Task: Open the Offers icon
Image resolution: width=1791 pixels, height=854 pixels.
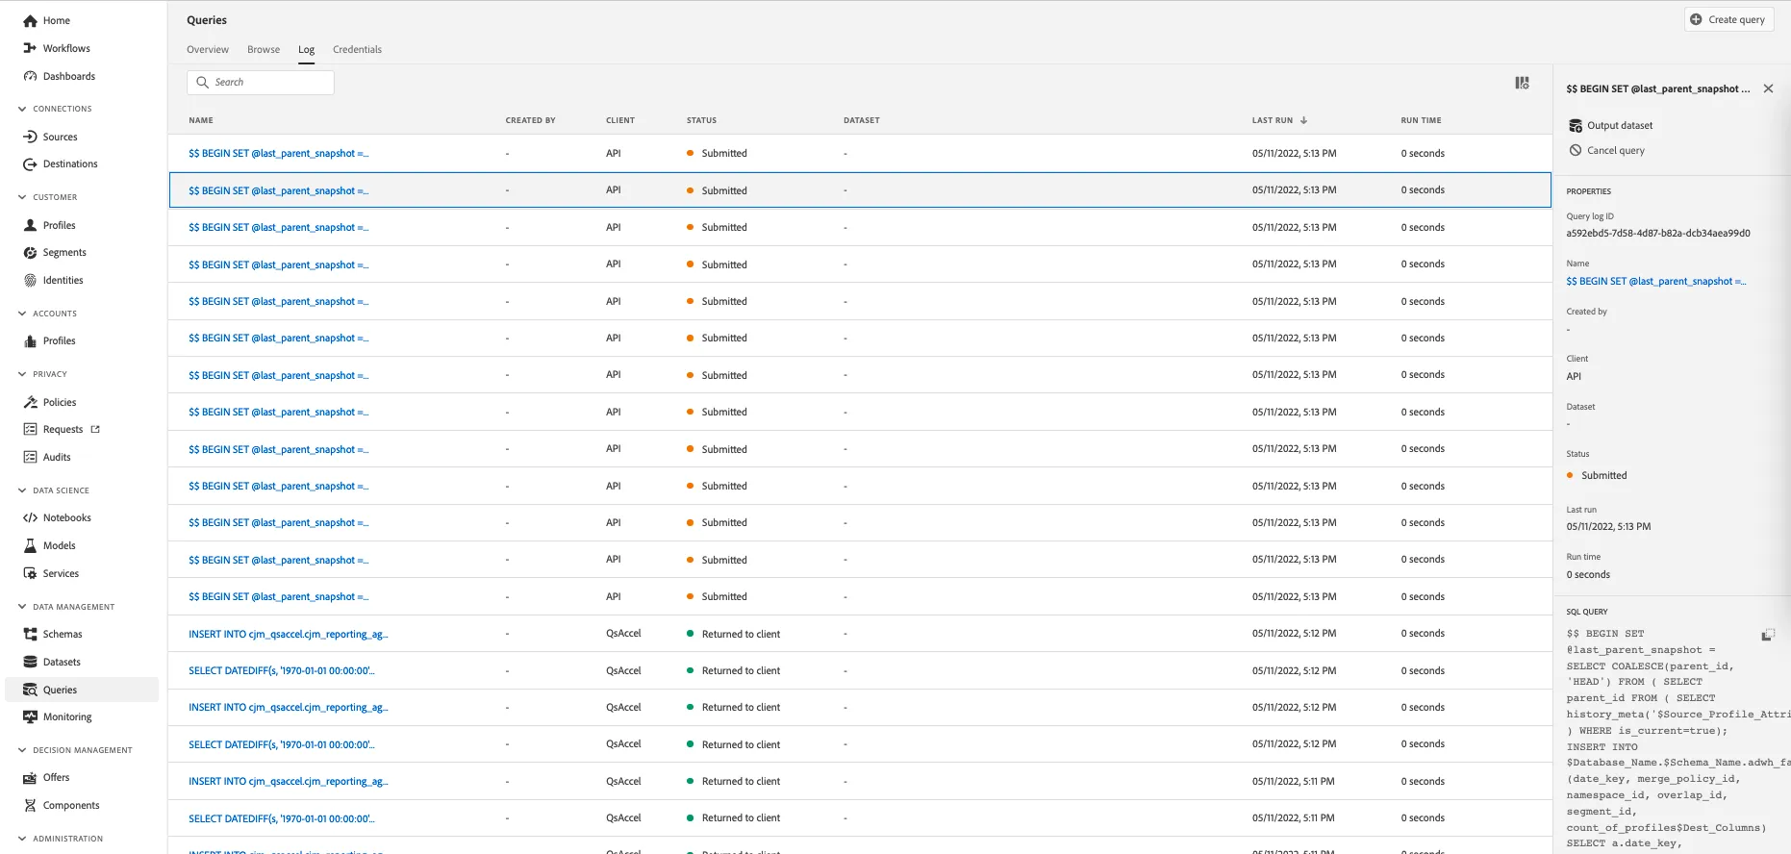Action: pyautogui.click(x=30, y=778)
